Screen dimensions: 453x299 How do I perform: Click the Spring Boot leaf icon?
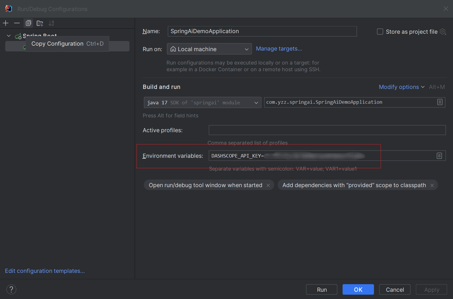(19, 35)
